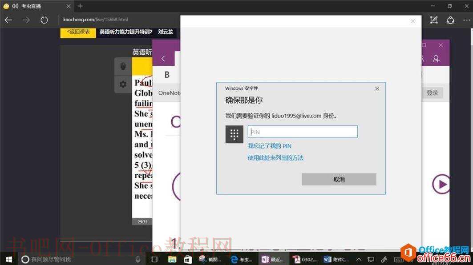The width and height of the screenshot is (473, 265).
Task: Click the microphone icon in course sidebar
Action: coord(123,66)
